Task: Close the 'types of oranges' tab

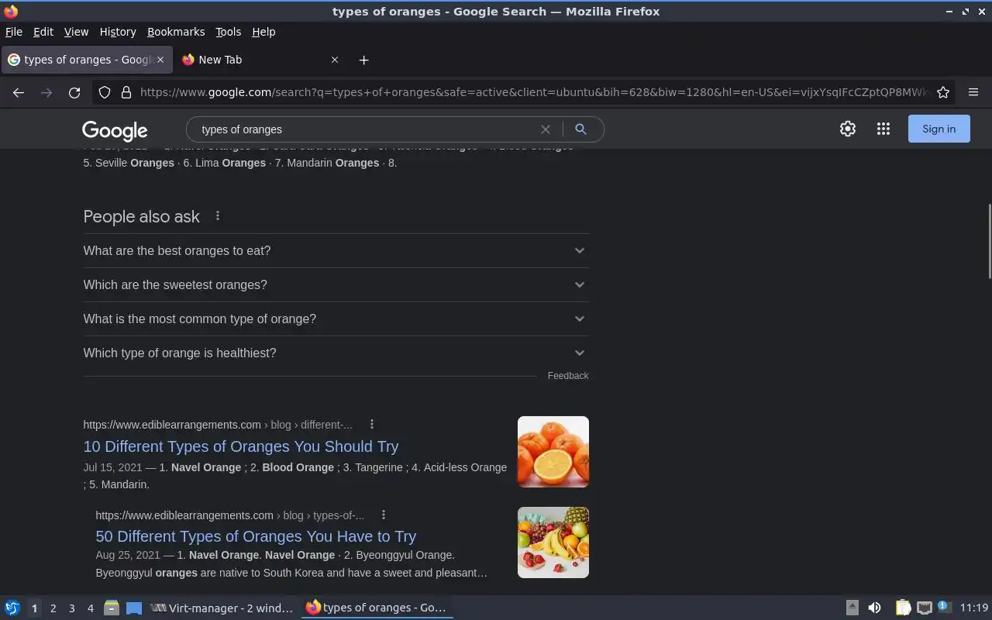Action: (160, 60)
